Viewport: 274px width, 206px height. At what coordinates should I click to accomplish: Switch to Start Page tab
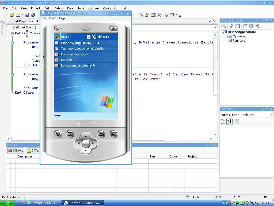[x=18, y=21]
